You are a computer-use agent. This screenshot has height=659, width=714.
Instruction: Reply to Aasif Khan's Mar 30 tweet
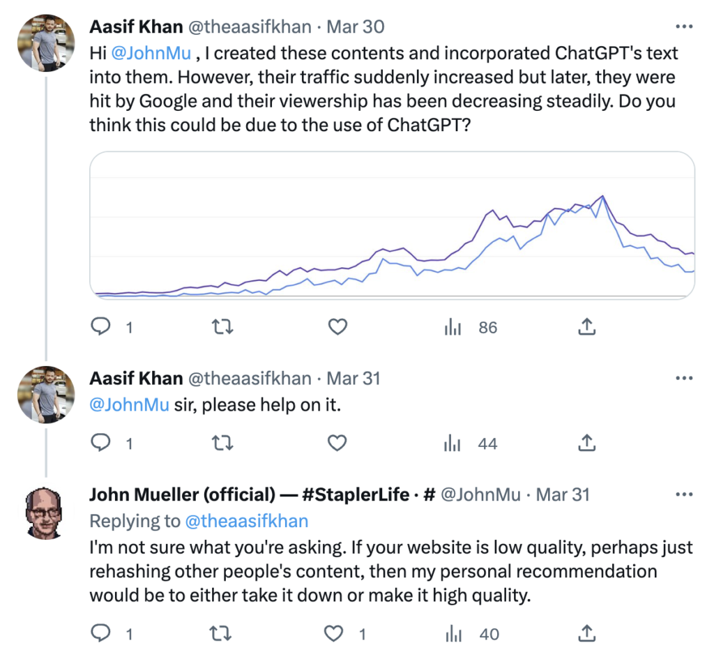tap(100, 326)
